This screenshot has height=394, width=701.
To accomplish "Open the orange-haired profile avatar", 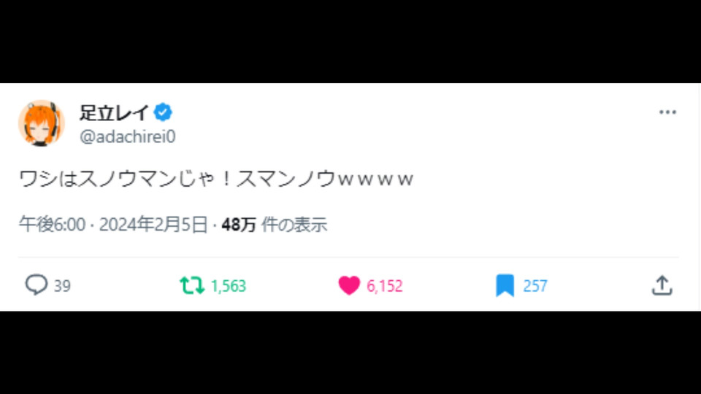I will 42,123.
